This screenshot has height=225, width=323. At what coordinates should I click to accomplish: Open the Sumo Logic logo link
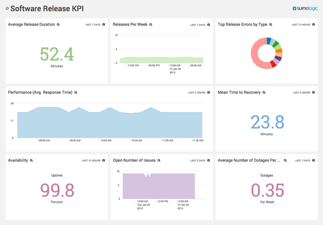coord(305,8)
